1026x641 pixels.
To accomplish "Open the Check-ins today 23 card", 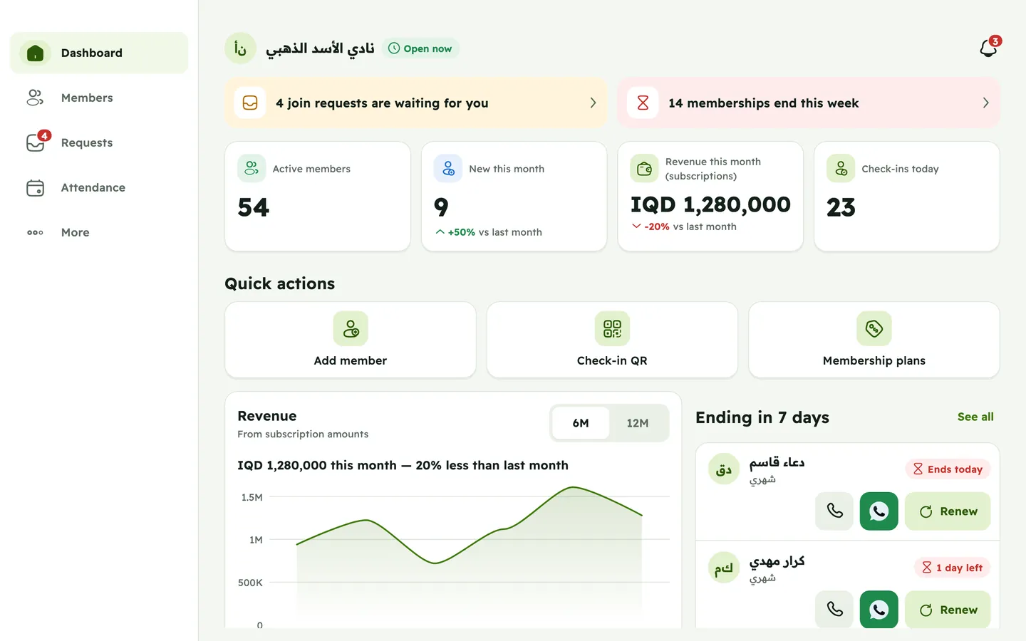I will pos(906,196).
